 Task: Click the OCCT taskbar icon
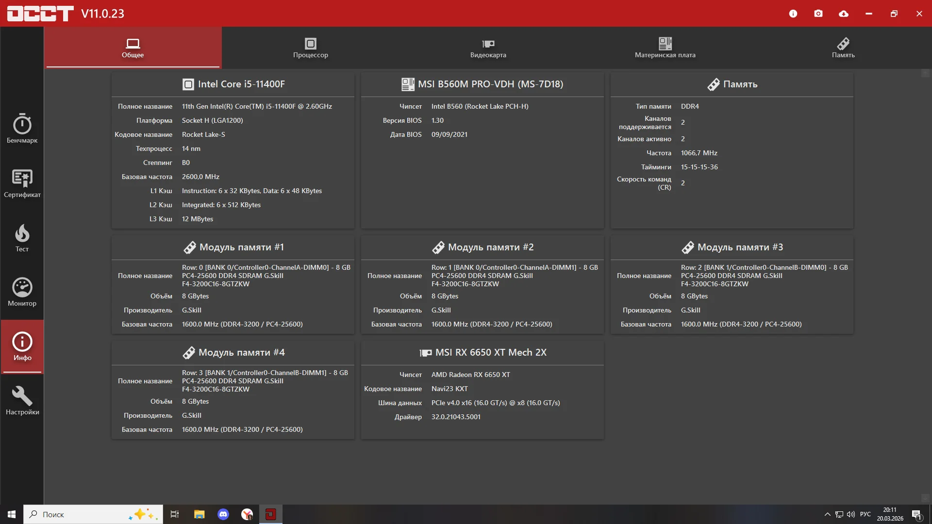pyautogui.click(x=271, y=514)
